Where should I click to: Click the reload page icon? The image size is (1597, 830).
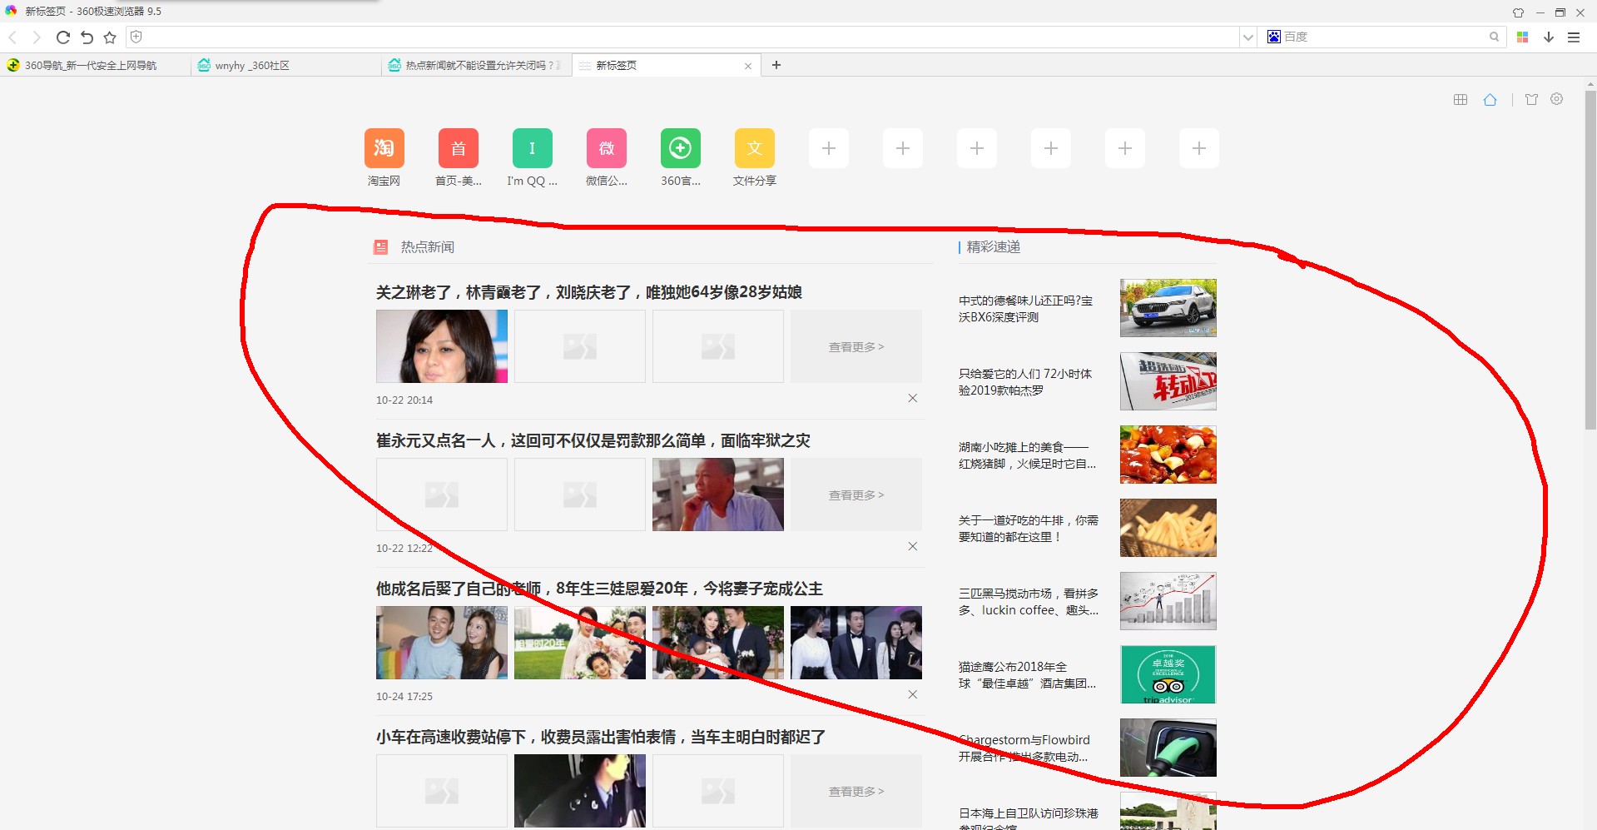[62, 37]
